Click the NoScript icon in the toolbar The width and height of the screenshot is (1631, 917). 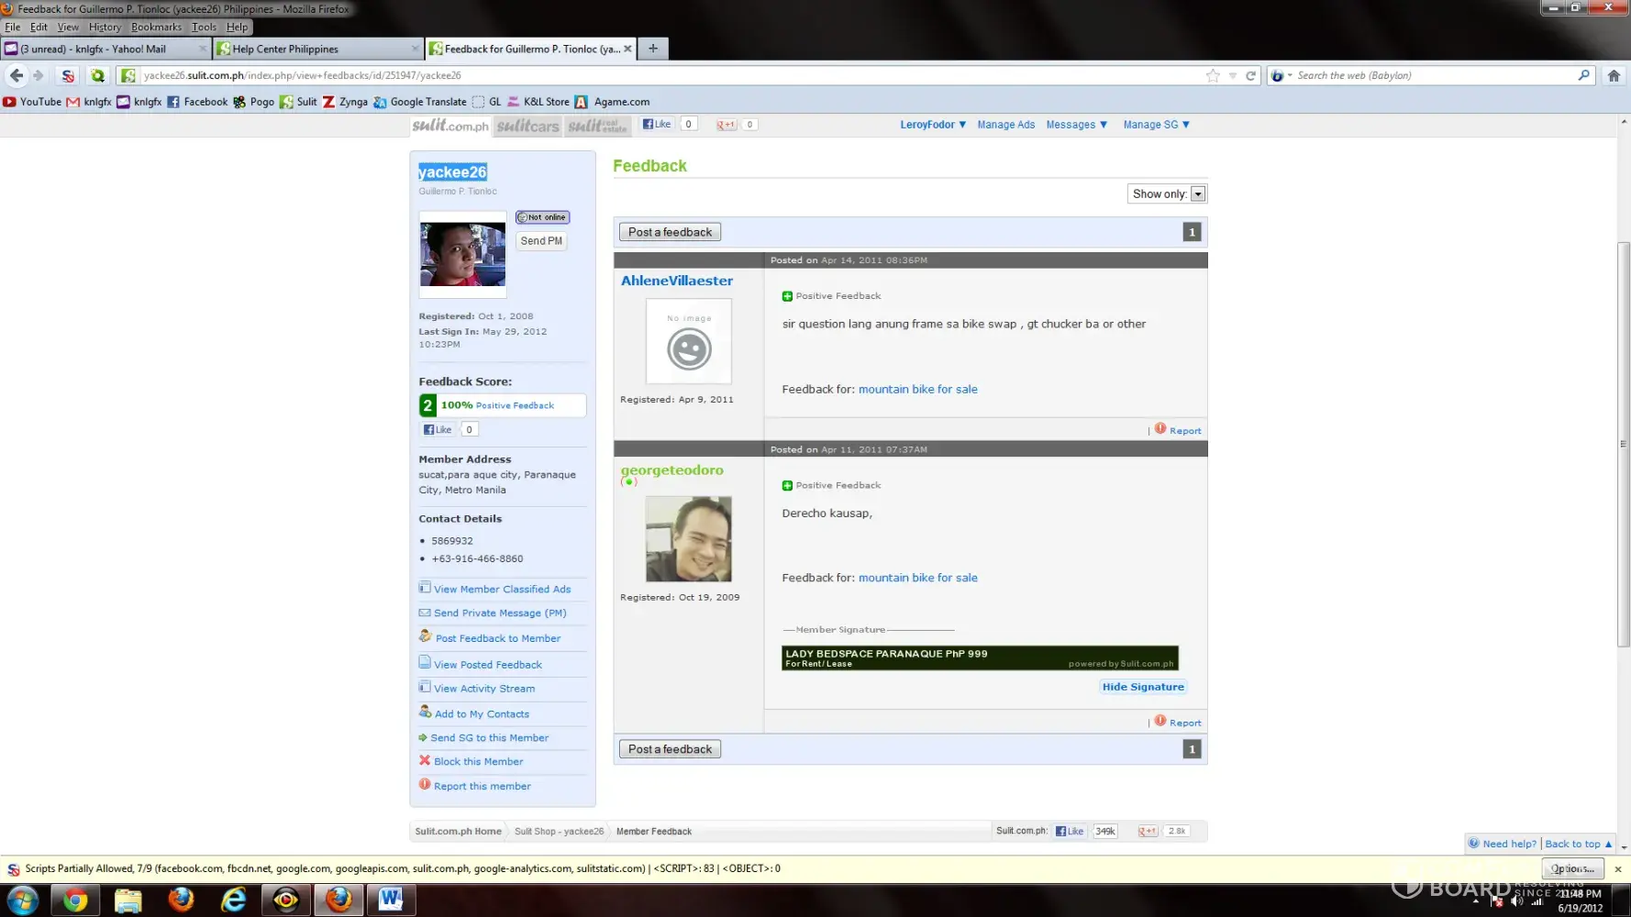click(68, 76)
